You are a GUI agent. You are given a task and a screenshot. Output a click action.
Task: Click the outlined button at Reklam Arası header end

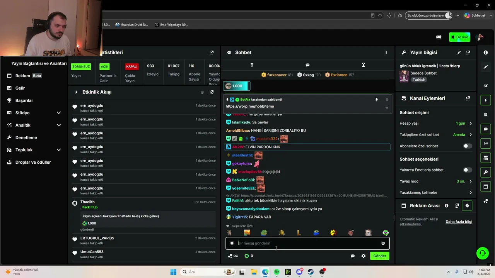(x=467, y=206)
